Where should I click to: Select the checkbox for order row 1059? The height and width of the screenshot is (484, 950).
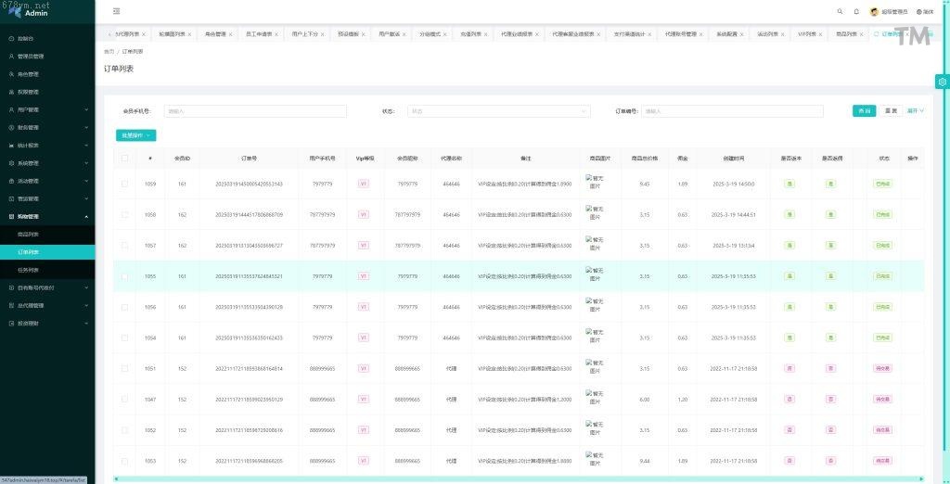(x=125, y=184)
